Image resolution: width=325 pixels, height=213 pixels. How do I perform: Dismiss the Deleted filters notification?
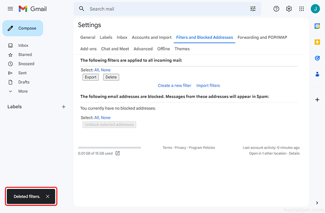point(48,196)
